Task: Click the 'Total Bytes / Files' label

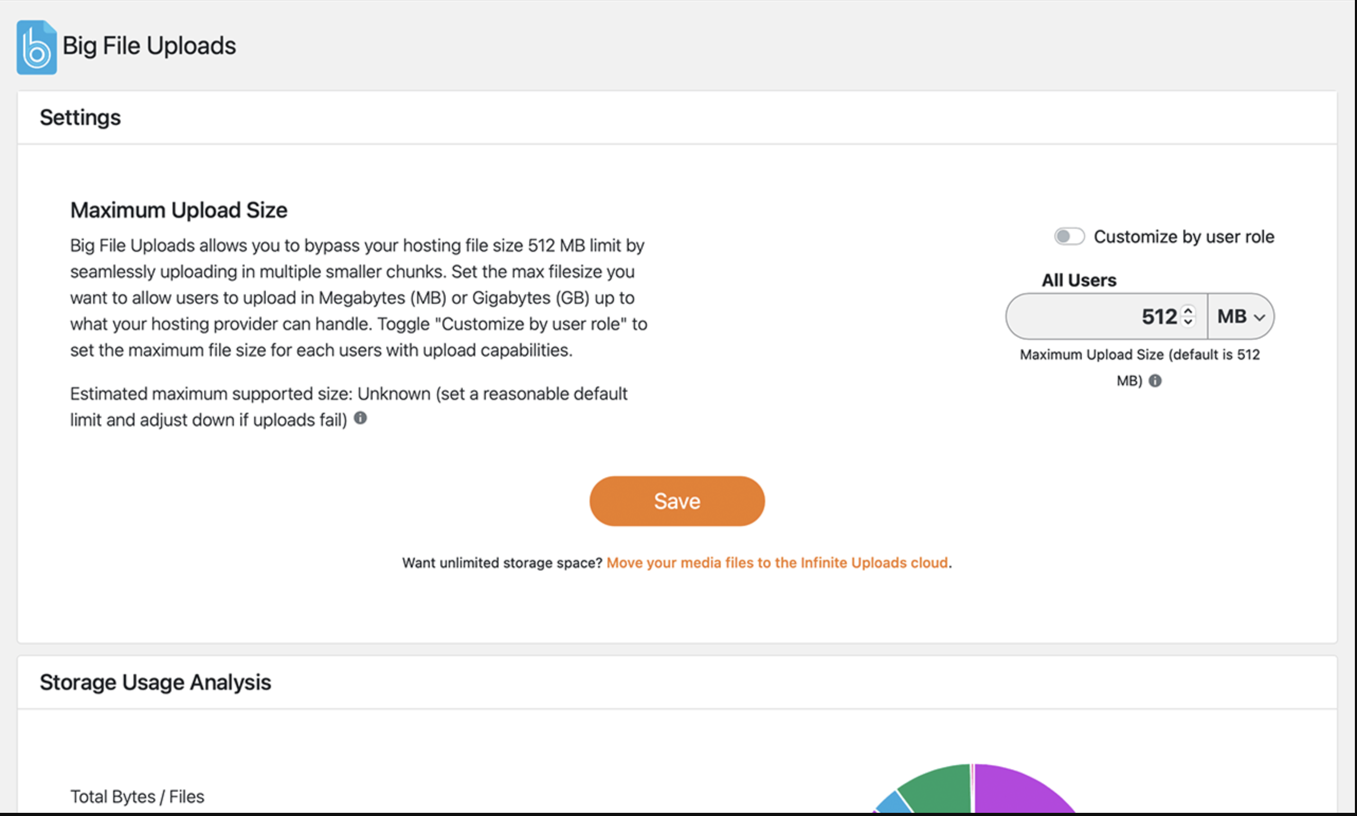Action: click(137, 796)
